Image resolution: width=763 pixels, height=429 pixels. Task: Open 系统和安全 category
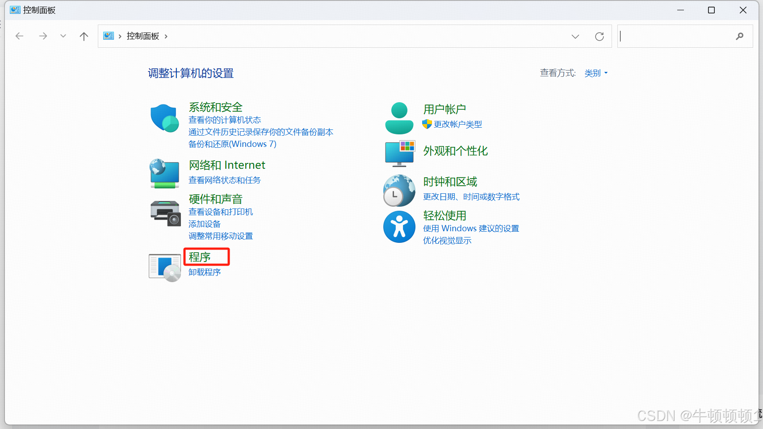[x=215, y=107]
